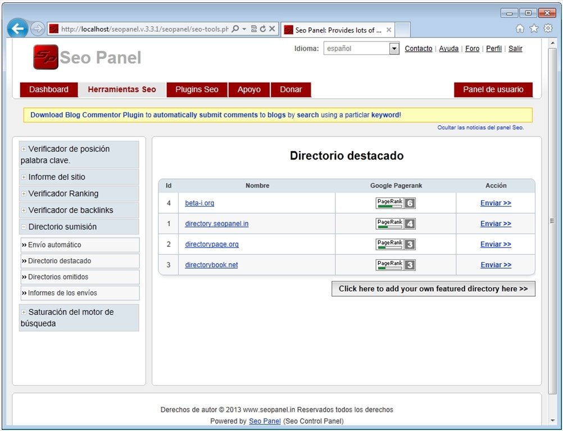
Task: Click Enviar >> for directory.seopanel.in
Action: pos(496,224)
